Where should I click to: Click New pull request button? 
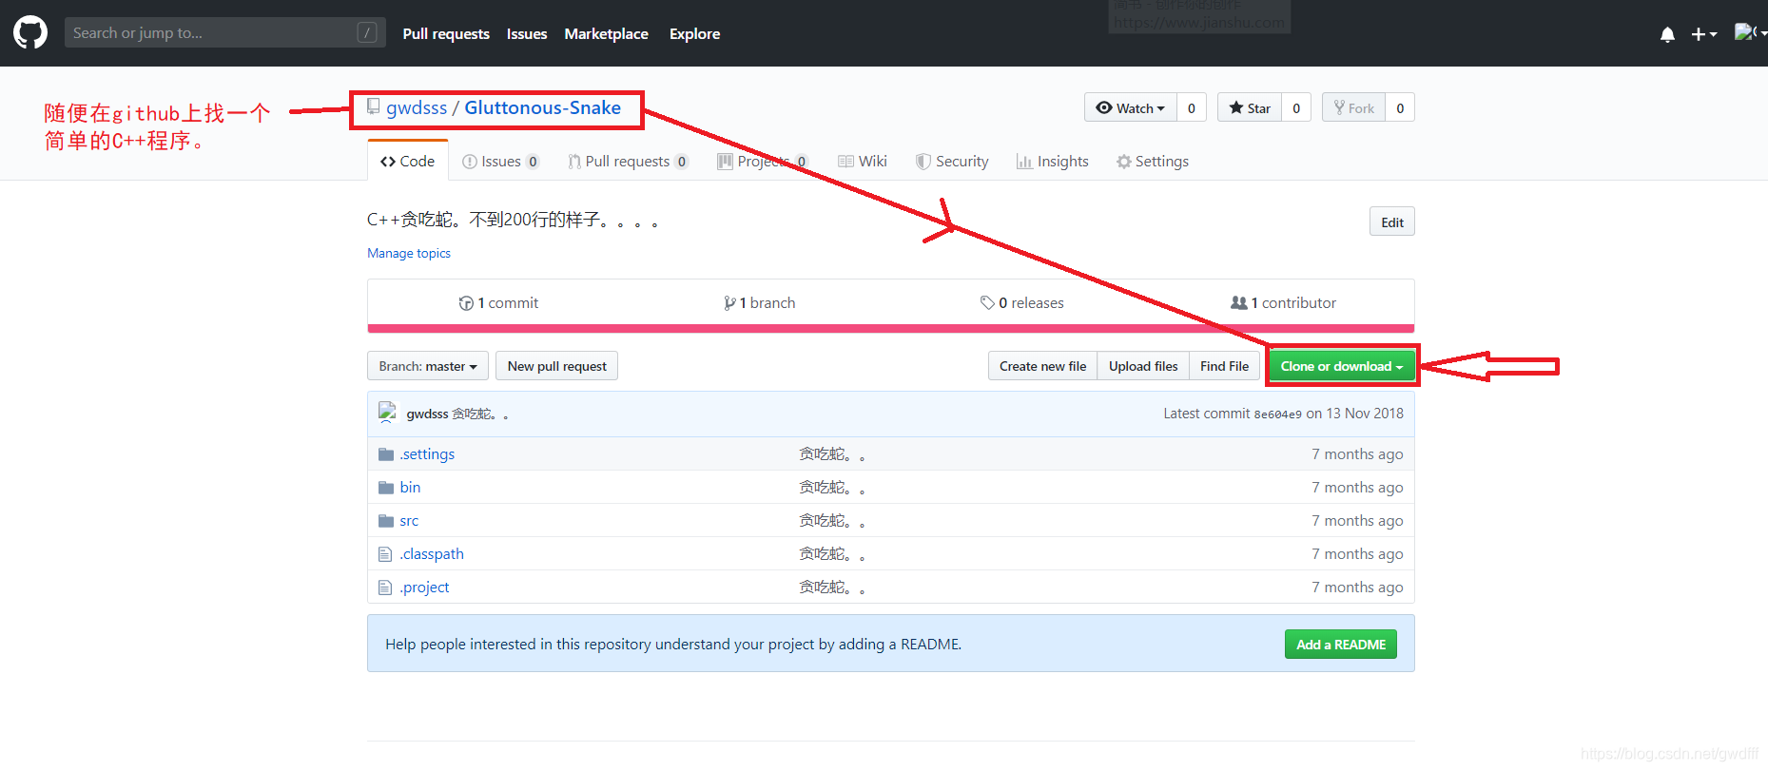(x=556, y=366)
